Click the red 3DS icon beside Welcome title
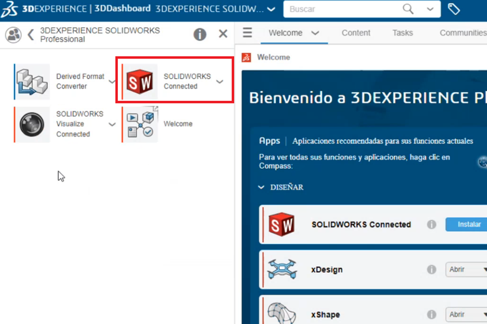This screenshot has height=324, width=487. [246, 58]
